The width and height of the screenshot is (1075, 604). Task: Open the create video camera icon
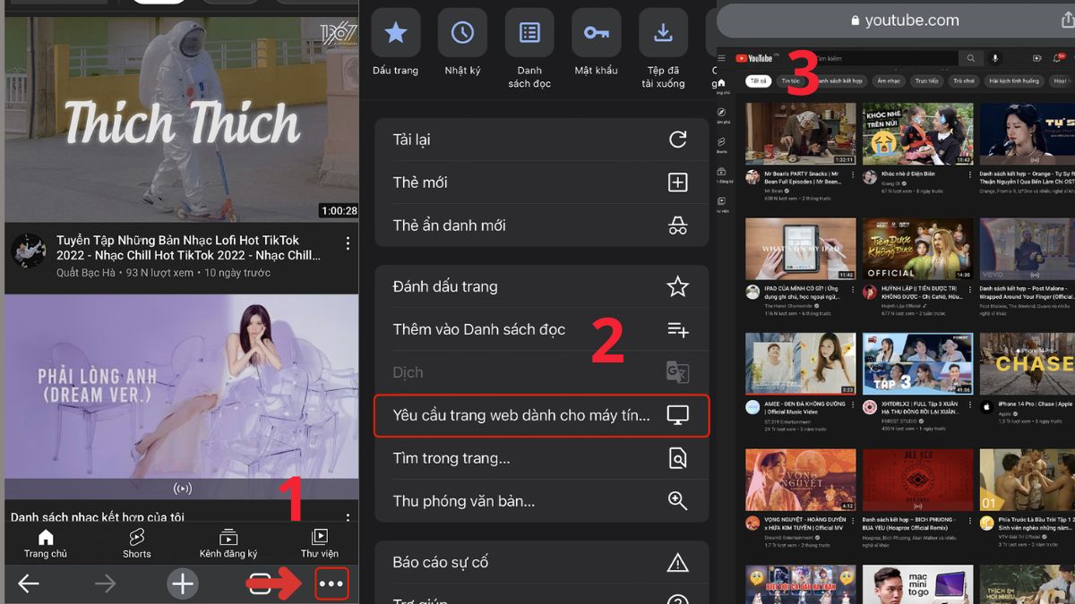pyautogui.click(x=1036, y=59)
